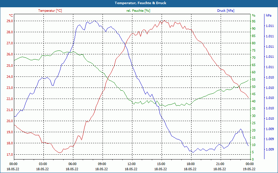Click the '21:00' time axis label
The width and height of the screenshot is (278, 173).
click(220, 164)
